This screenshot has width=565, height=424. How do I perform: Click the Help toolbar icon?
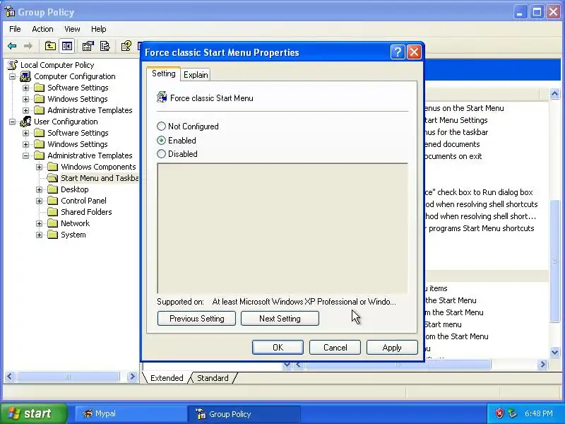coord(126,46)
